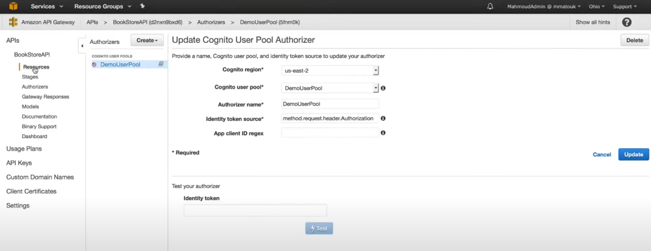Image resolution: width=651 pixels, height=251 pixels.
Task: Select the BookStoreAPI entry in sidebar
Action: 32,55
